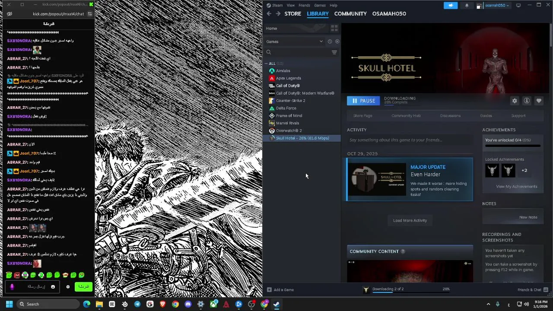Viewport: 553px width, 311px height.
Task: Click Steam library search field
Action: (x=297, y=52)
